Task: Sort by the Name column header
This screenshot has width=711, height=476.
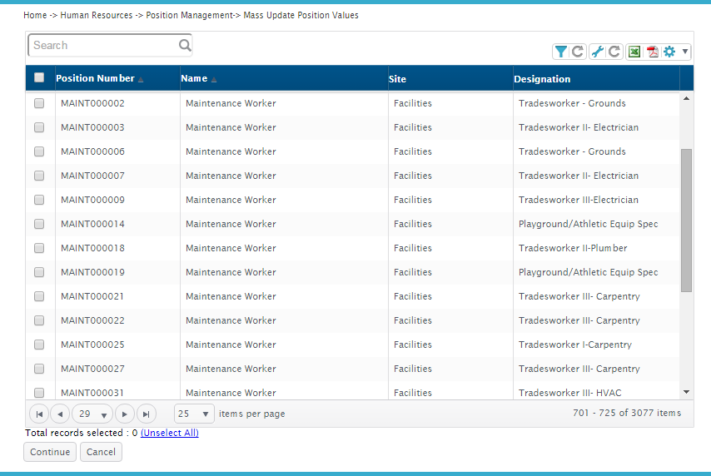Action: [194, 79]
